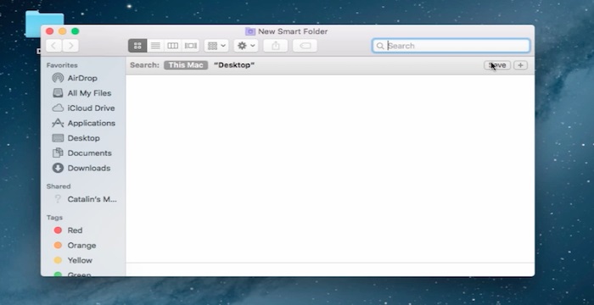Open the Action gear menu
The image size is (594, 305).
click(x=246, y=46)
